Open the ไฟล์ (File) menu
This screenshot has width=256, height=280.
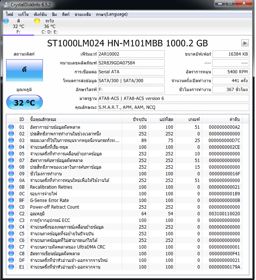pyautogui.click(x=9, y=14)
